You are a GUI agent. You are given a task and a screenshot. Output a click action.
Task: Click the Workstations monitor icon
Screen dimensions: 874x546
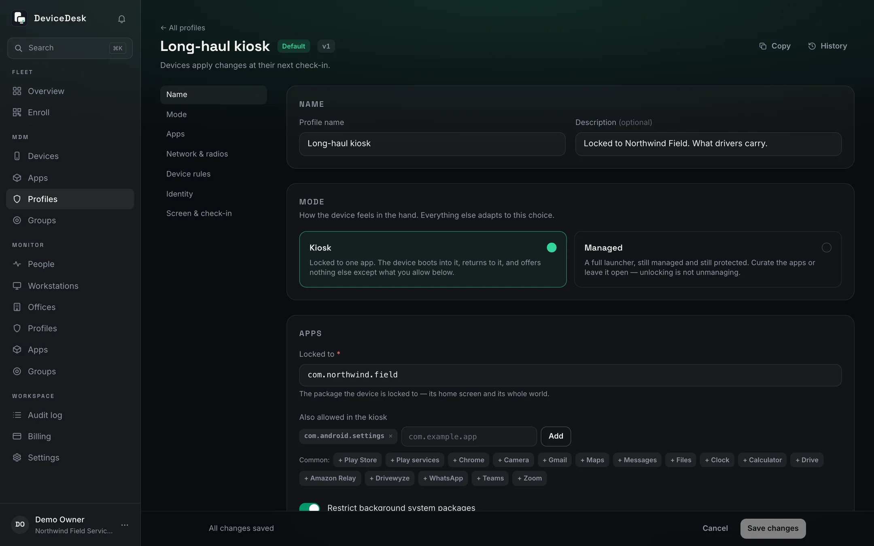point(17,286)
